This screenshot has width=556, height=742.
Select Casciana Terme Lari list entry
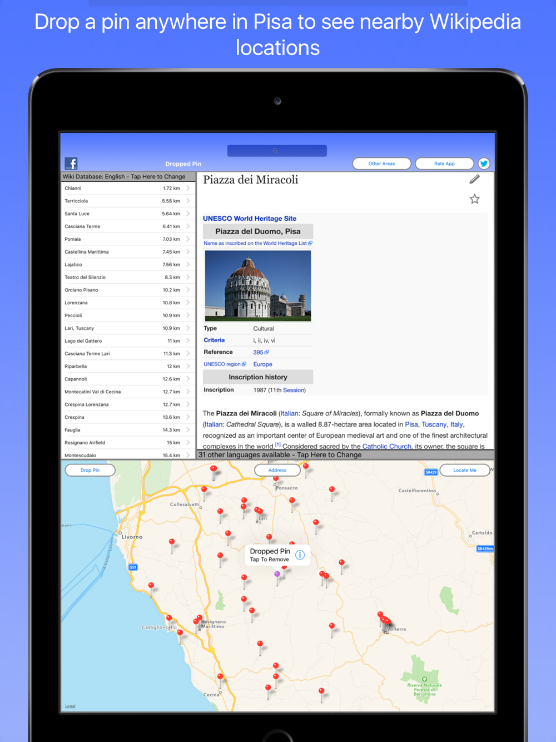click(128, 354)
